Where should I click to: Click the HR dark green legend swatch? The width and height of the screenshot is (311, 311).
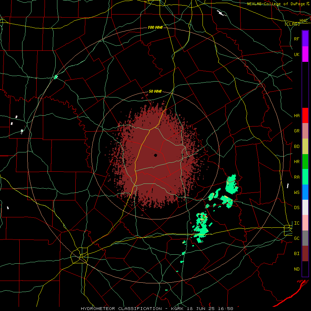(305, 162)
